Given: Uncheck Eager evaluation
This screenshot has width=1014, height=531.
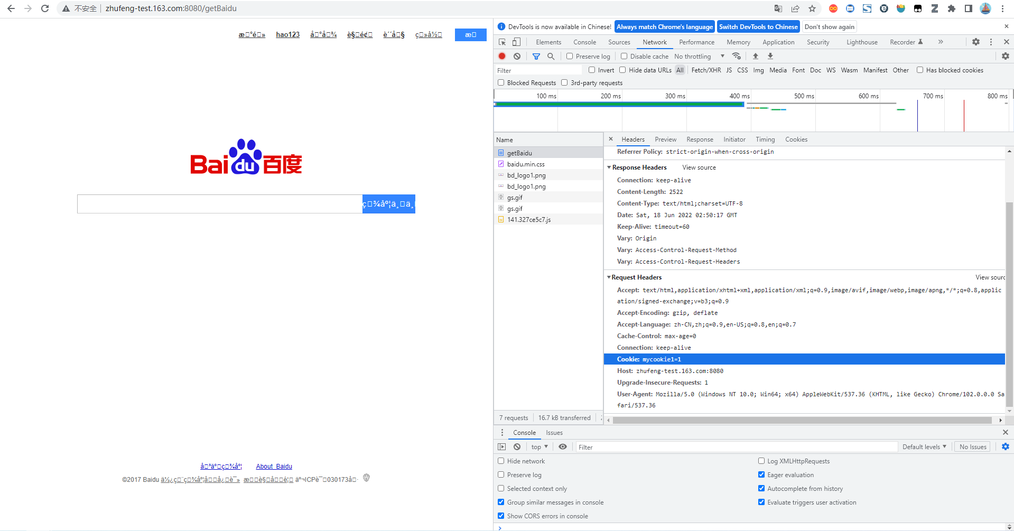Looking at the screenshot, I should (761, 474).
